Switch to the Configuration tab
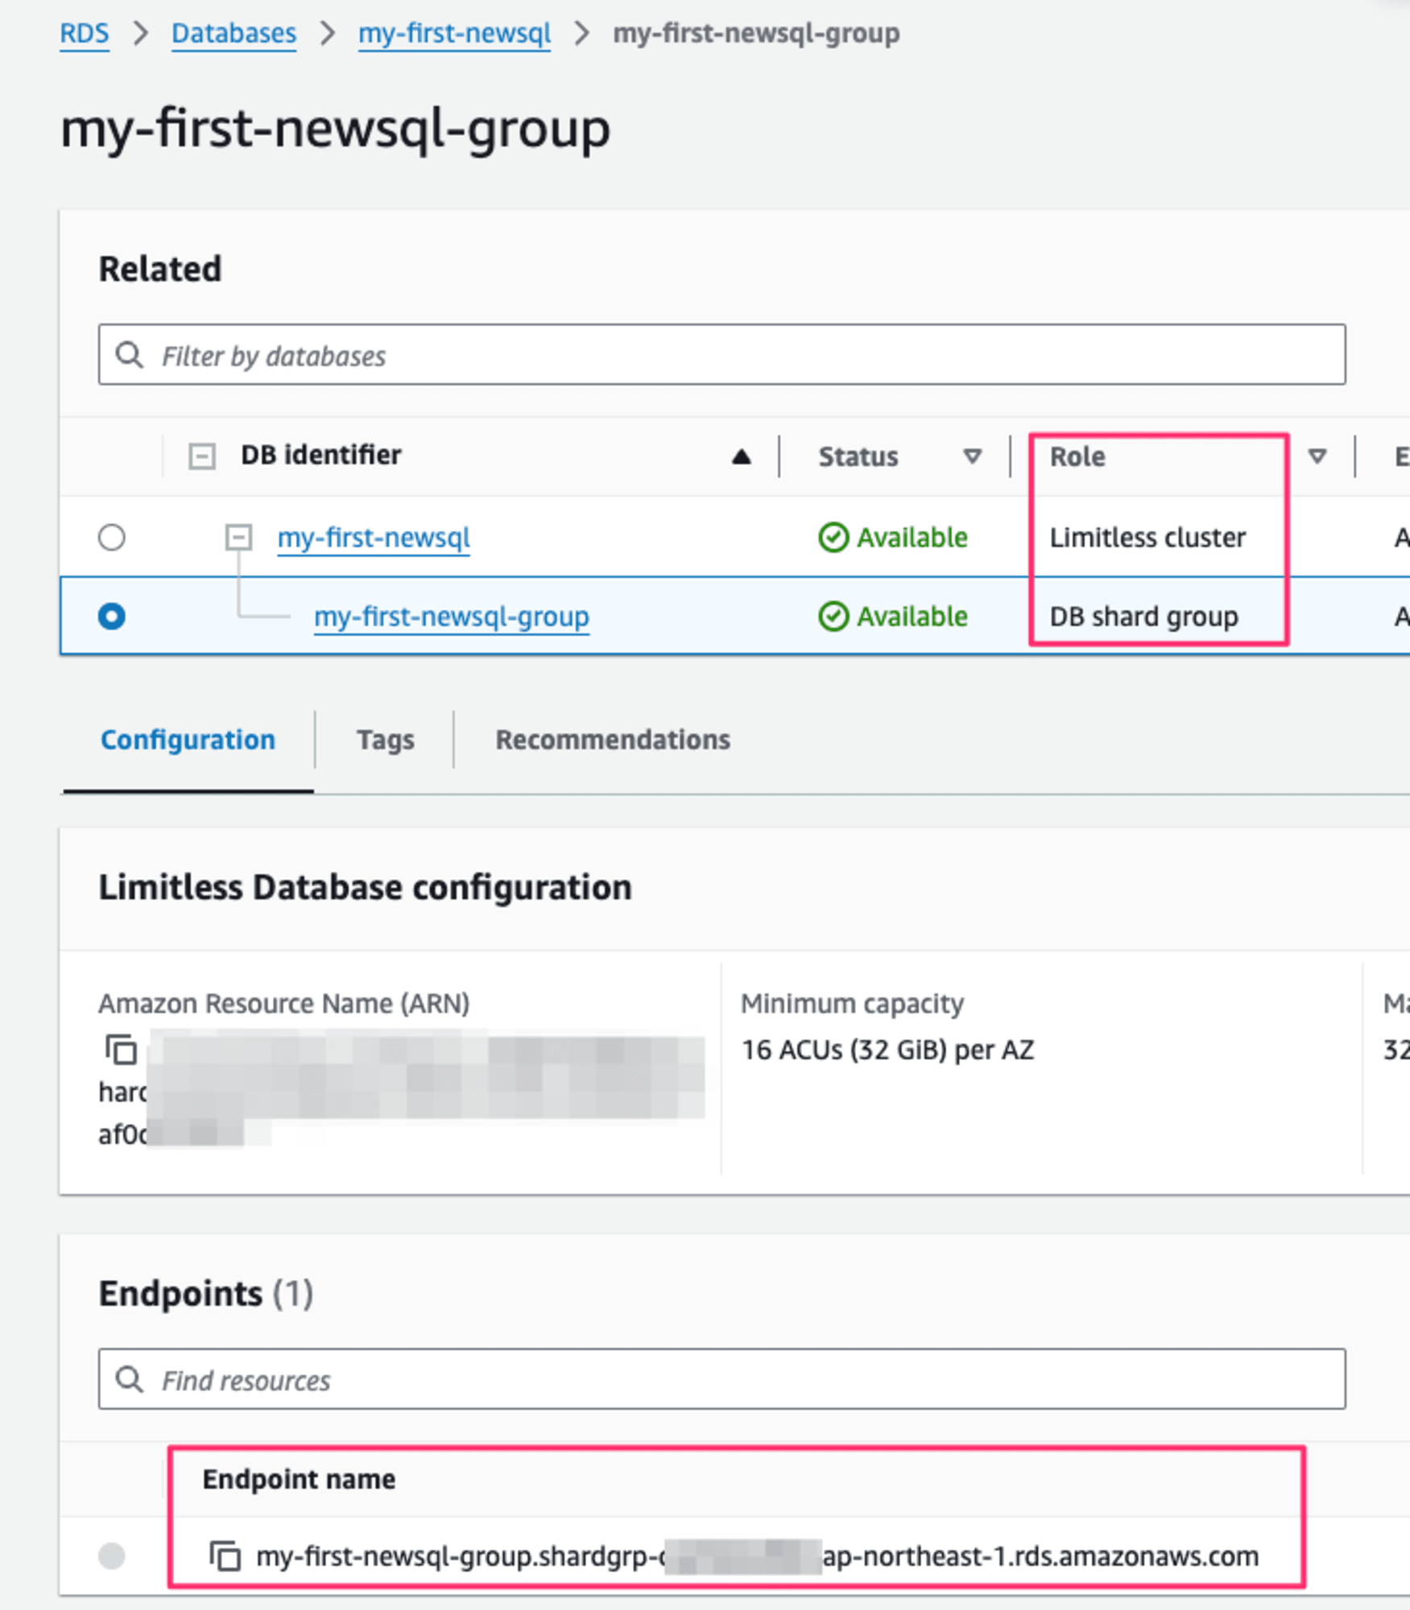The width and height of the screenshot is (1410, 1610). click(x=188, y=739)
